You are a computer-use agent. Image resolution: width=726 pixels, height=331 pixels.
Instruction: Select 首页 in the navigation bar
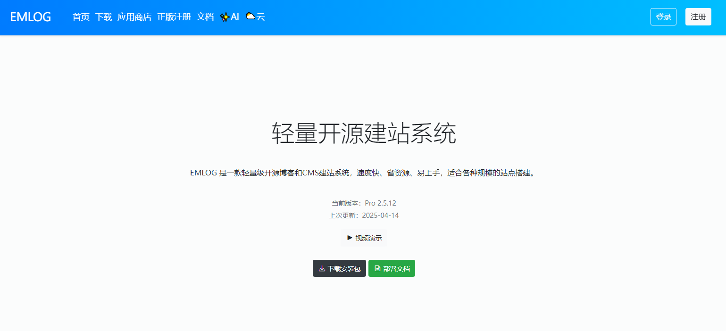(x=81, y=17)
